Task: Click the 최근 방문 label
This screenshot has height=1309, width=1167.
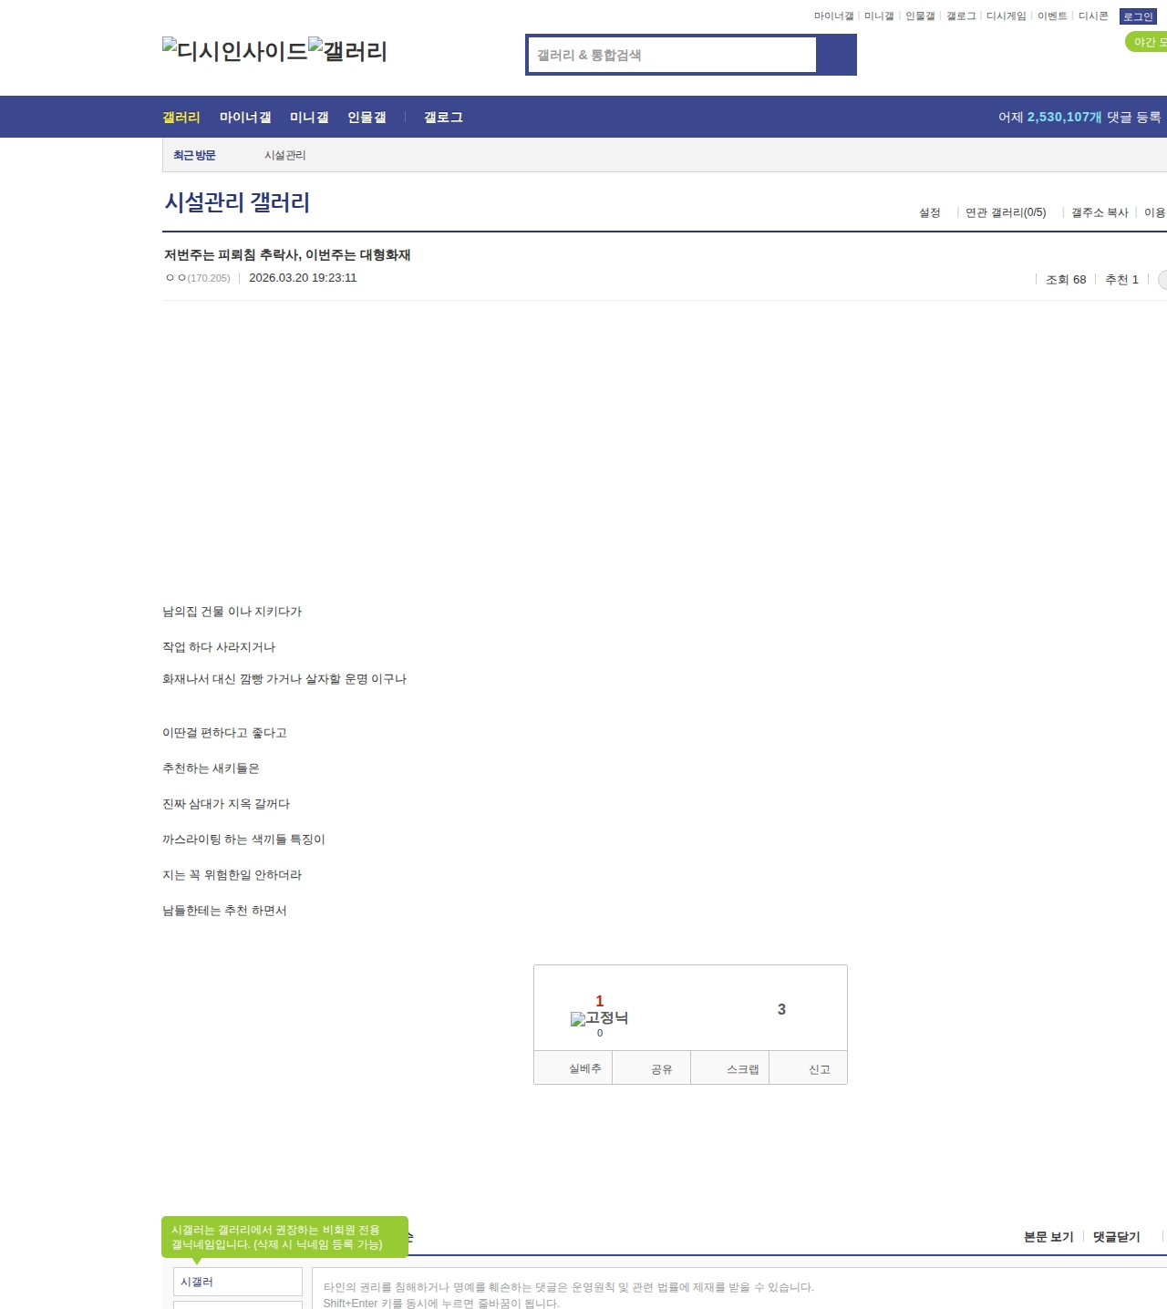Action: [194, 155]
